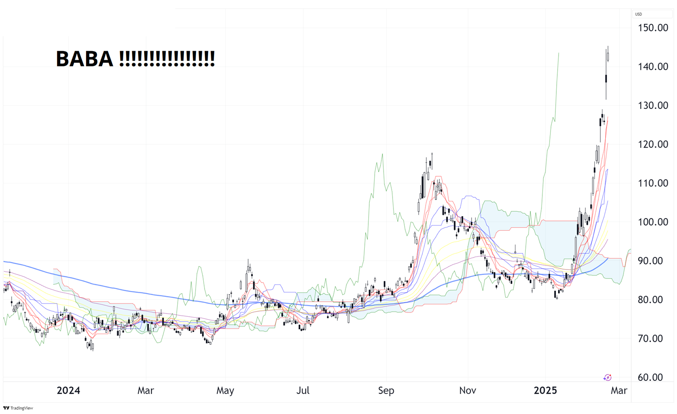Click the 130.00 price axis label

(653, 105)
